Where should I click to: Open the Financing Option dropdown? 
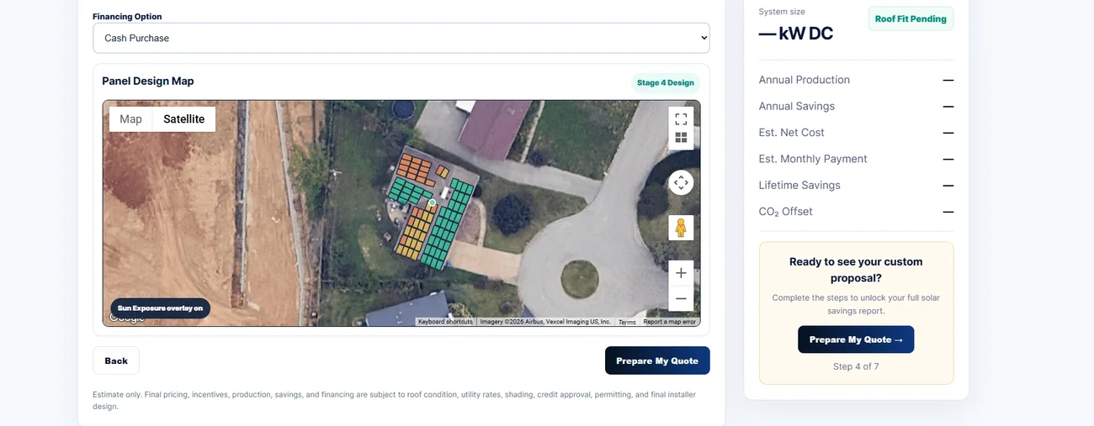(401, 38)
